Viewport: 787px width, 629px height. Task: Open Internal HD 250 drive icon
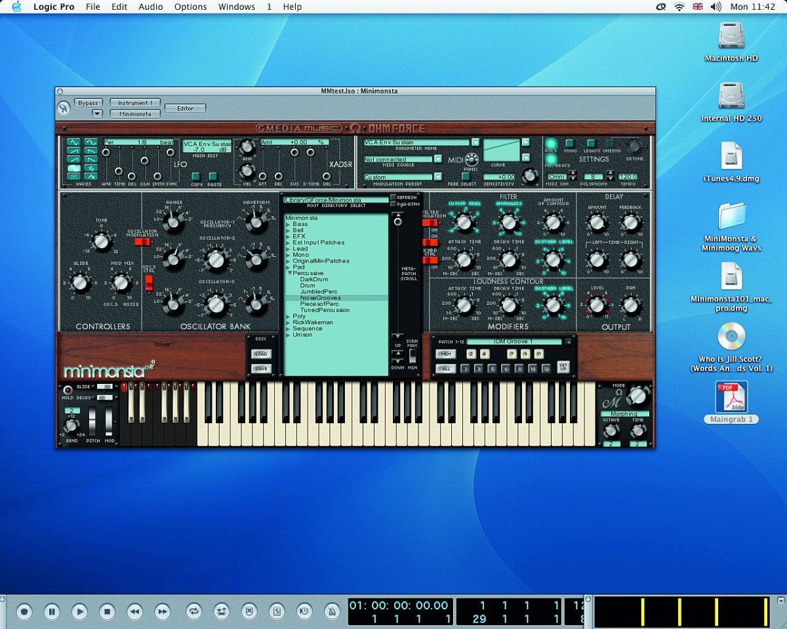(x=731, y=96)
